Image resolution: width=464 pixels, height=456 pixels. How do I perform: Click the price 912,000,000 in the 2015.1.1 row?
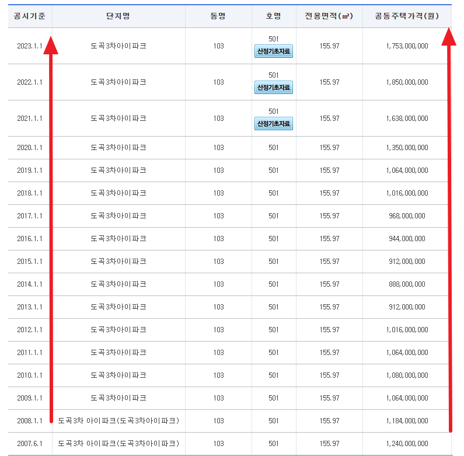(x=407, y=262)
